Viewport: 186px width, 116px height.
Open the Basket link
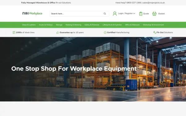162,14
